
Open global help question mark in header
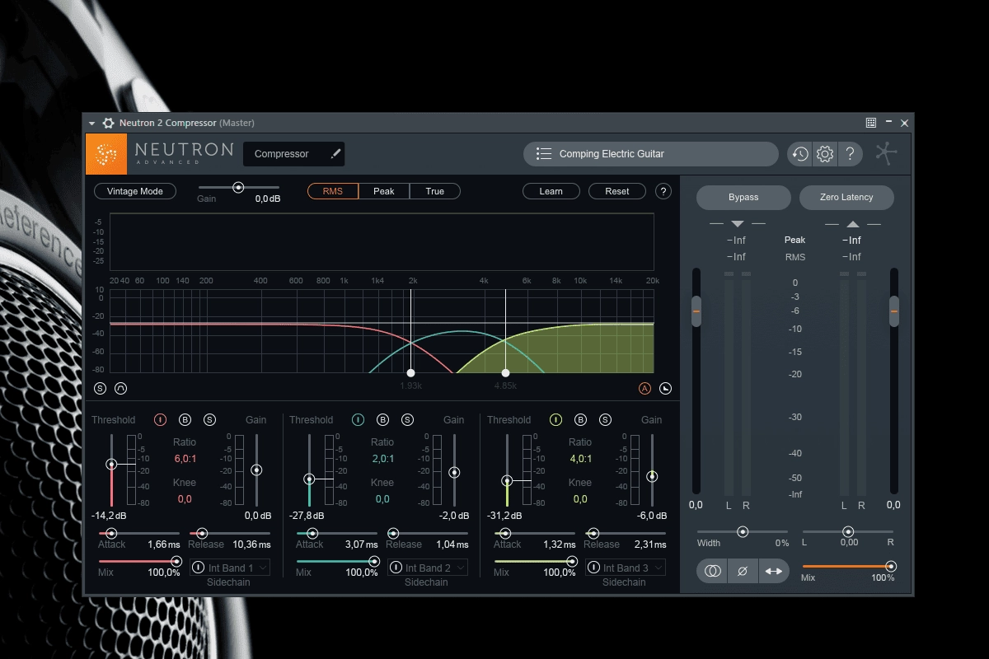coord(850,154)
